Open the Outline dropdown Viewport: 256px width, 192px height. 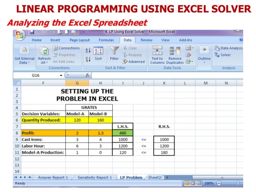pos(204,55)
